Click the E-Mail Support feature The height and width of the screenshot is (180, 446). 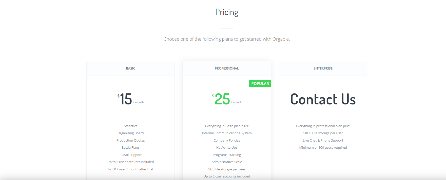[x=130, y=155]
